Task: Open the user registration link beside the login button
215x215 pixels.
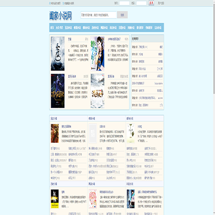Action: [161, 3]
